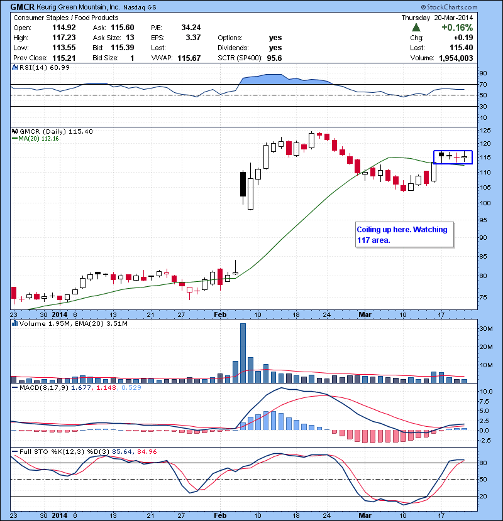This screenshot has width=503, height=521.
Task: Click the P/E value 34.24
Action: click(x=191, y=28)
